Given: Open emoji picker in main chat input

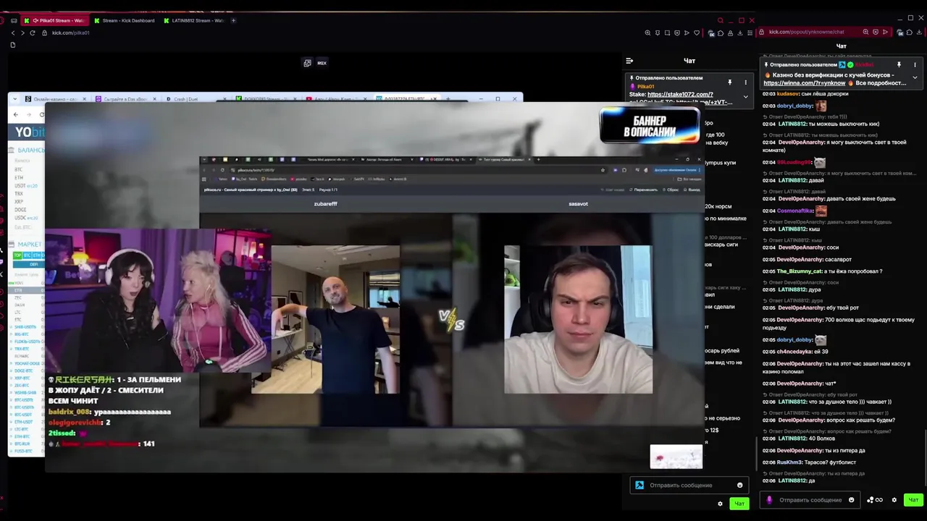Looking at the screenshot, I should coord(739,486).
